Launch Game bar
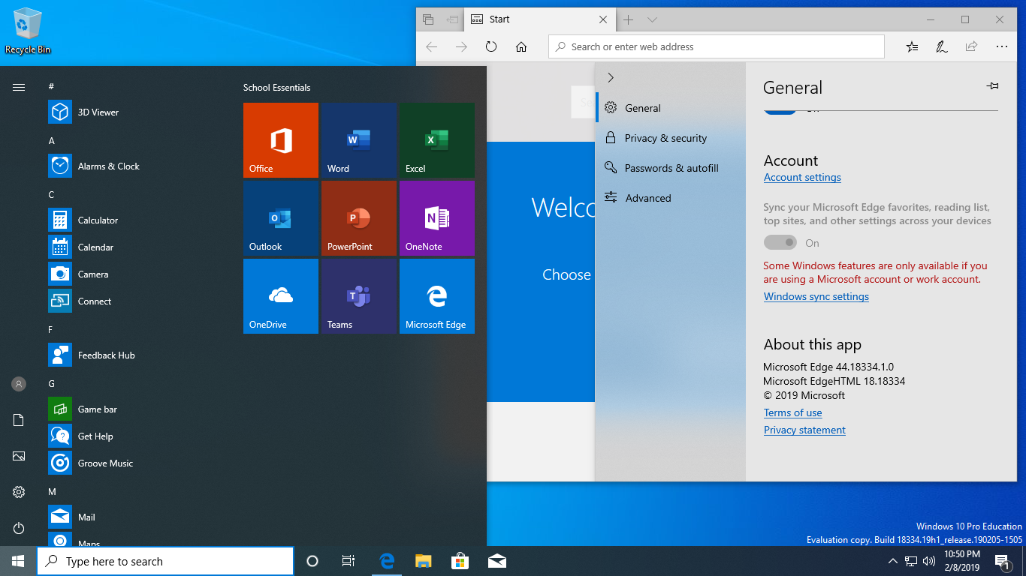This screenshot has width=1026, height=576. (135, 409)
